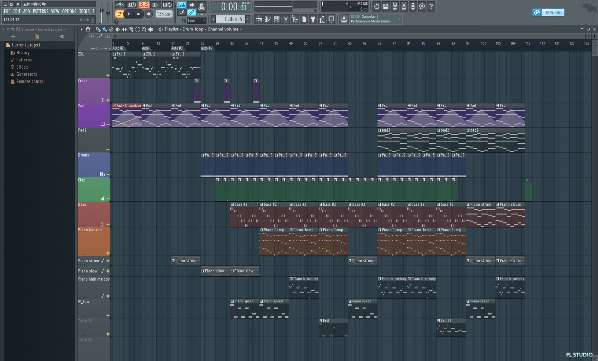The height and width of the screenshot is (361, 598).
Task: Toggle typing keyboard to piano icon
Action: [182, 5]
